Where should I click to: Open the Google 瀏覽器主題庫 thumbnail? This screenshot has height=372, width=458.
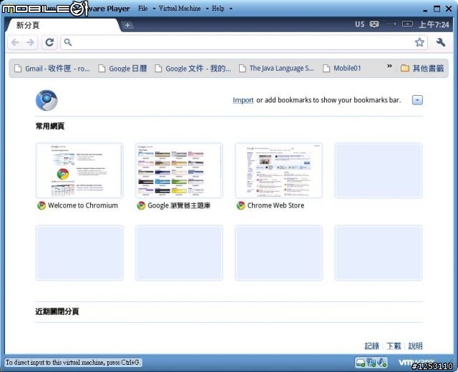[x=179, y=170]
